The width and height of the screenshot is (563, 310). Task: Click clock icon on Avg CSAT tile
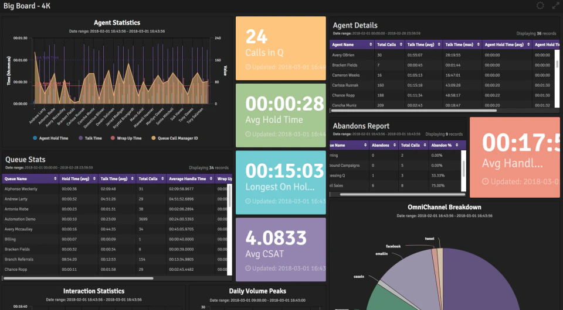pyautogui.click(x=247, y=268)
